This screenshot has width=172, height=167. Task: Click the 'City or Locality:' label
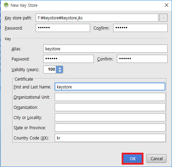(x=28, y=118)
